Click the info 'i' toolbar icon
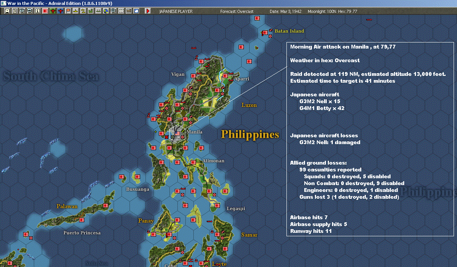Screen dimensions: 457x267 [37, 11]
